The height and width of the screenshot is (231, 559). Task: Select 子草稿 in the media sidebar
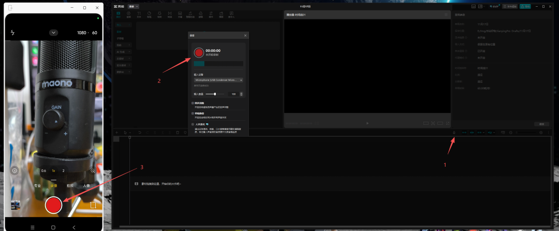coord(120,38)
